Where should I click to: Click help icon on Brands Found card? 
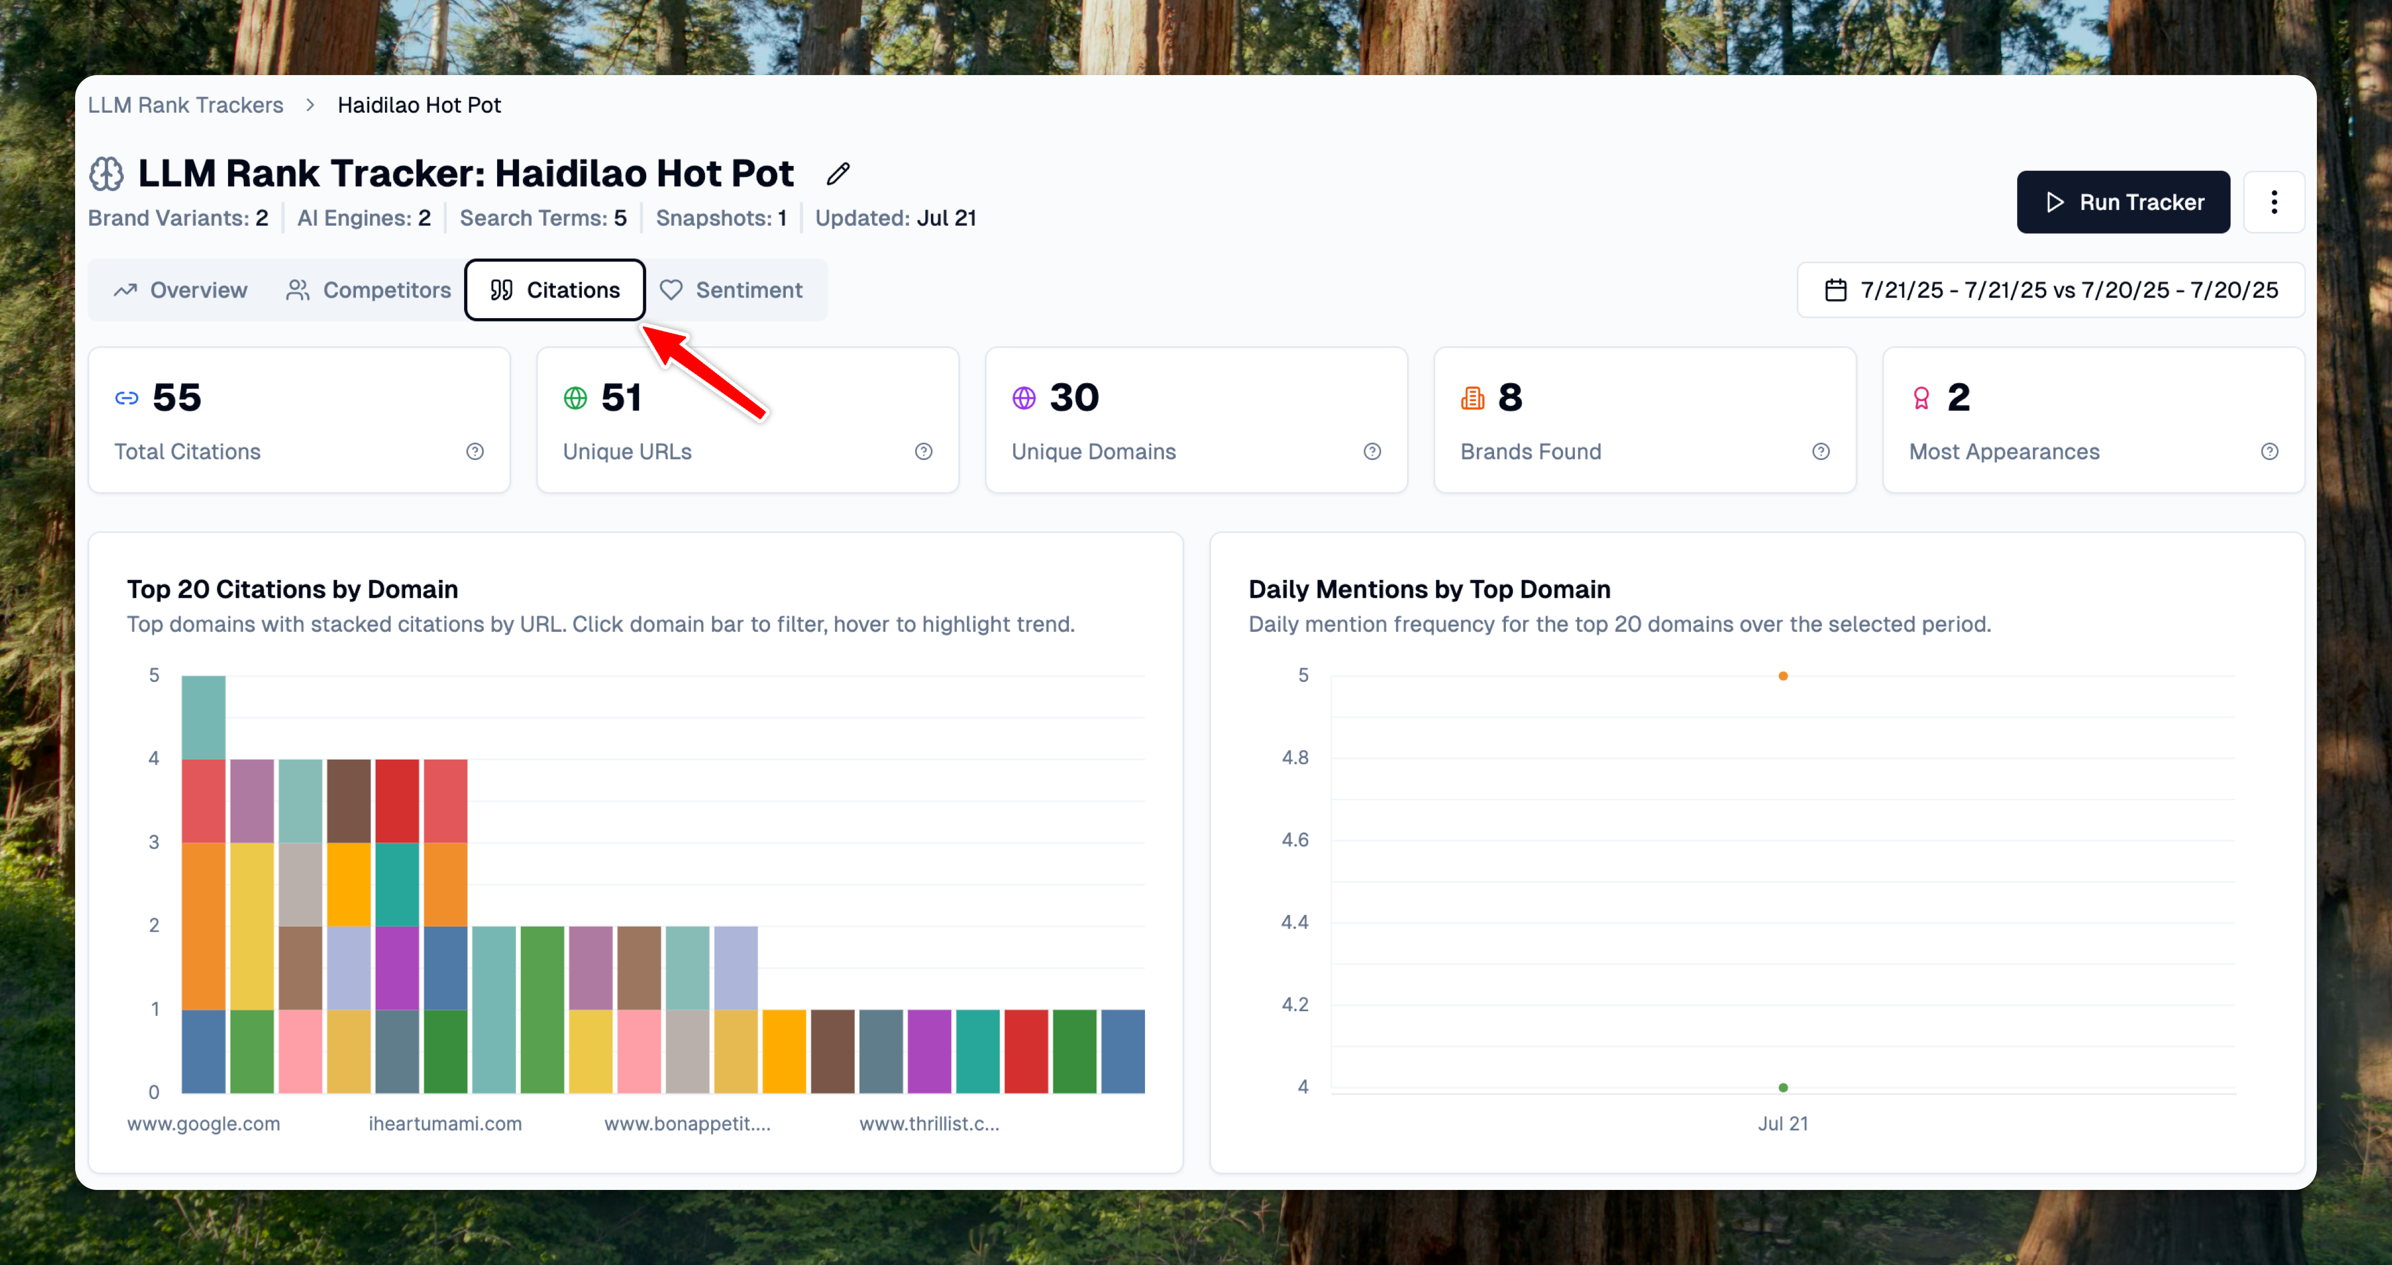1820,452
